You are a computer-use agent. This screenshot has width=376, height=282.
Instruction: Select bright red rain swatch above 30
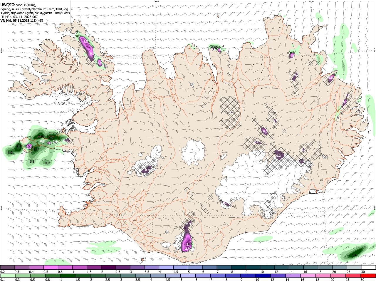[x=368, y=276]
